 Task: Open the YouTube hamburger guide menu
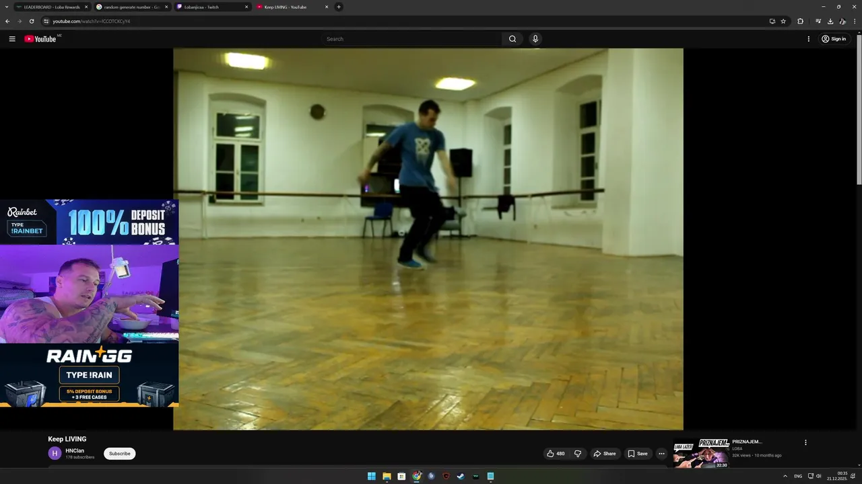tap(12, 39)
